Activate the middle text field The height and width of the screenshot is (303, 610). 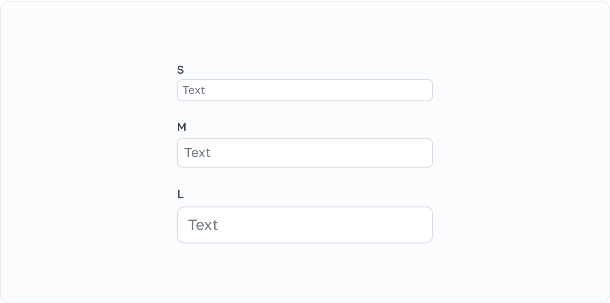click(x=305, y=153)
